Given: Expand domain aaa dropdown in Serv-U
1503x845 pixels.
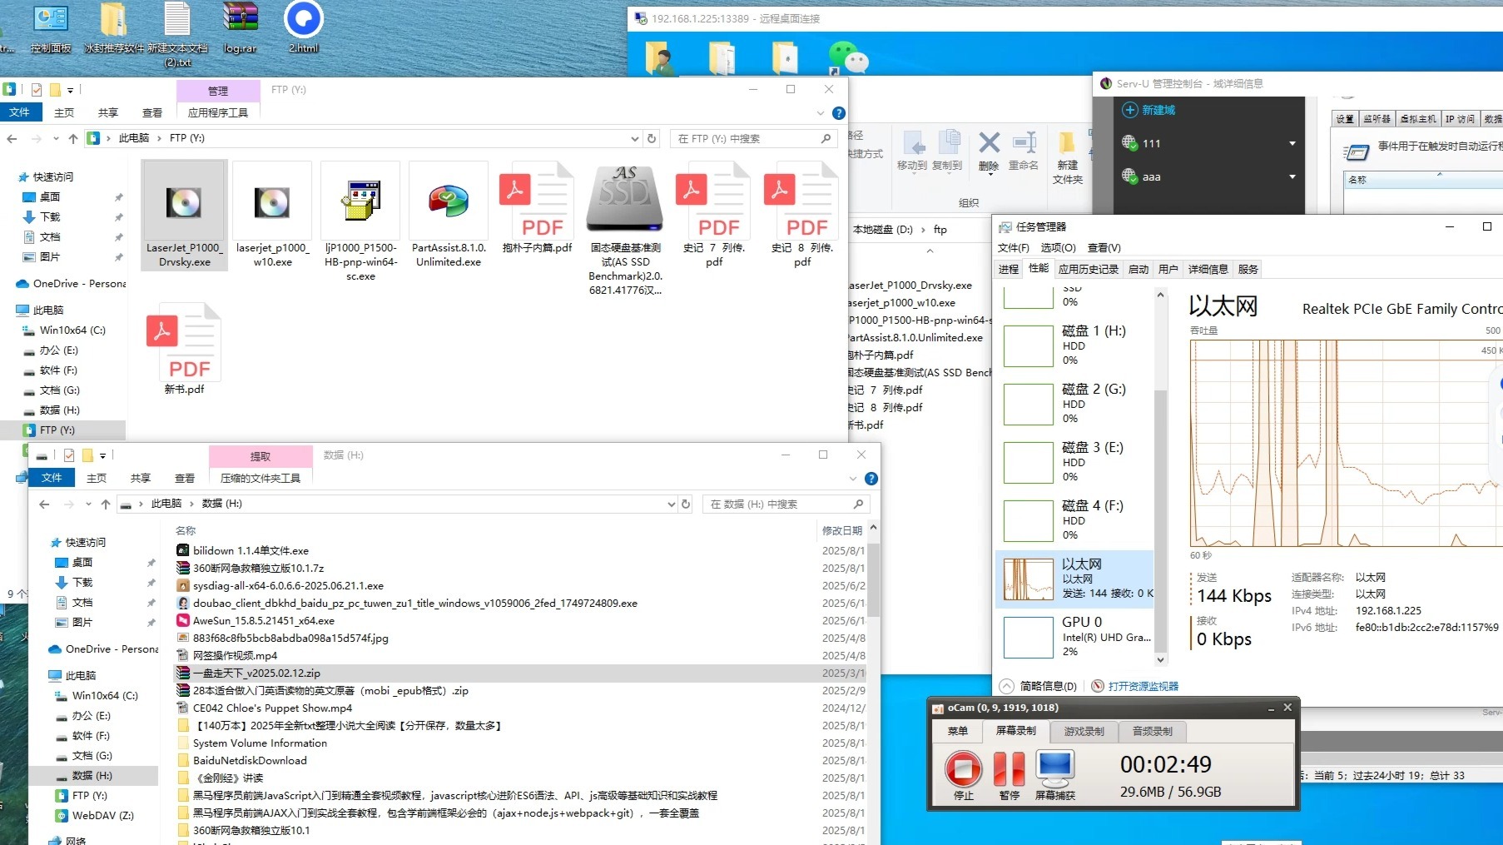Looking at the screenshot, I should coord(1292,176).
